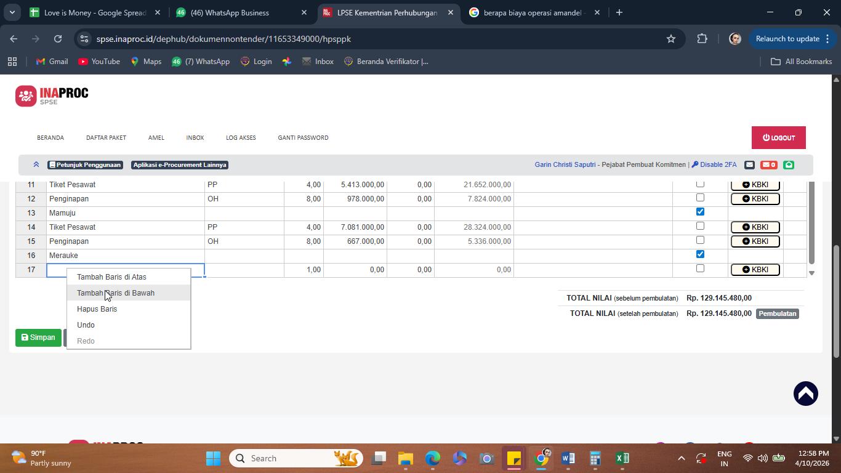841x473 pixels.
Task: Open the Maps bookmark
Action: 146,62
